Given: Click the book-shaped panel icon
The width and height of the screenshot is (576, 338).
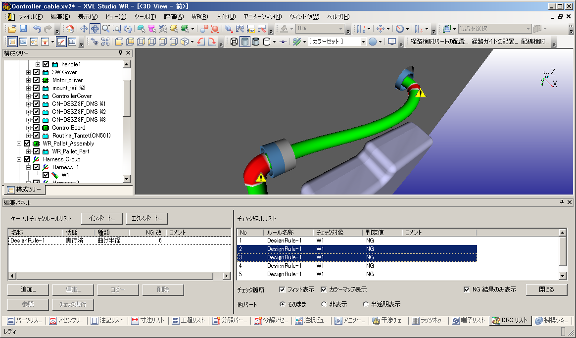Looking at the screenshot, I should [72, 42].
